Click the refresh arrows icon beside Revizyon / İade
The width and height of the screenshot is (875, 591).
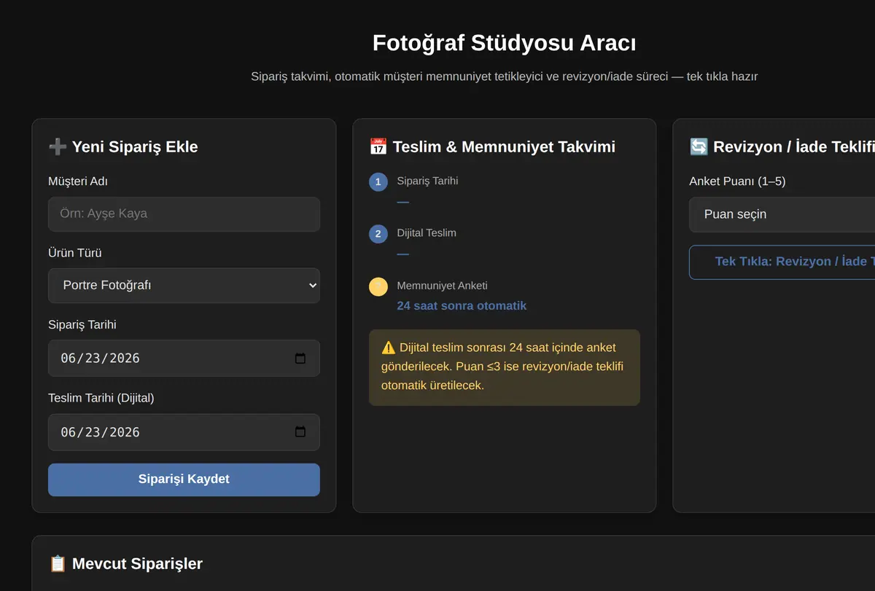pyautogui.click(x=698, y=146)
